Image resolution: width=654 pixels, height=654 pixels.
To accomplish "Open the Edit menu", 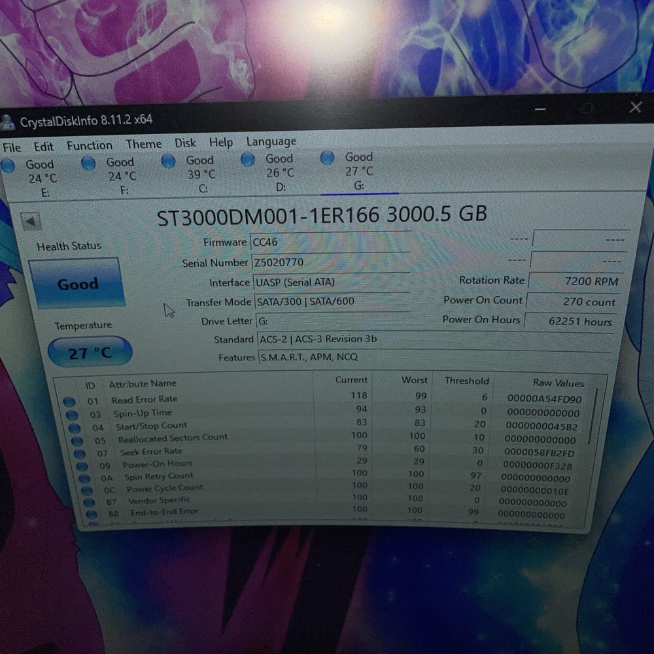I will point(43,146).
